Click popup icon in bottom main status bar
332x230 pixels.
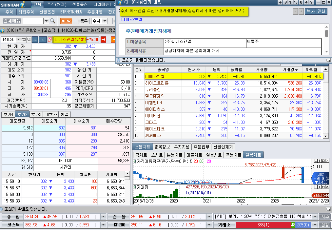(x=328, y=209)
